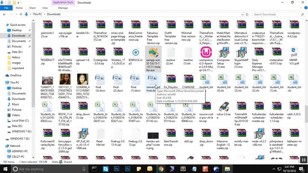Select the rufus-2.6.exe USB icon
Image resolution: width=308 pixels, height=173 pixels.
coord(223,106)
